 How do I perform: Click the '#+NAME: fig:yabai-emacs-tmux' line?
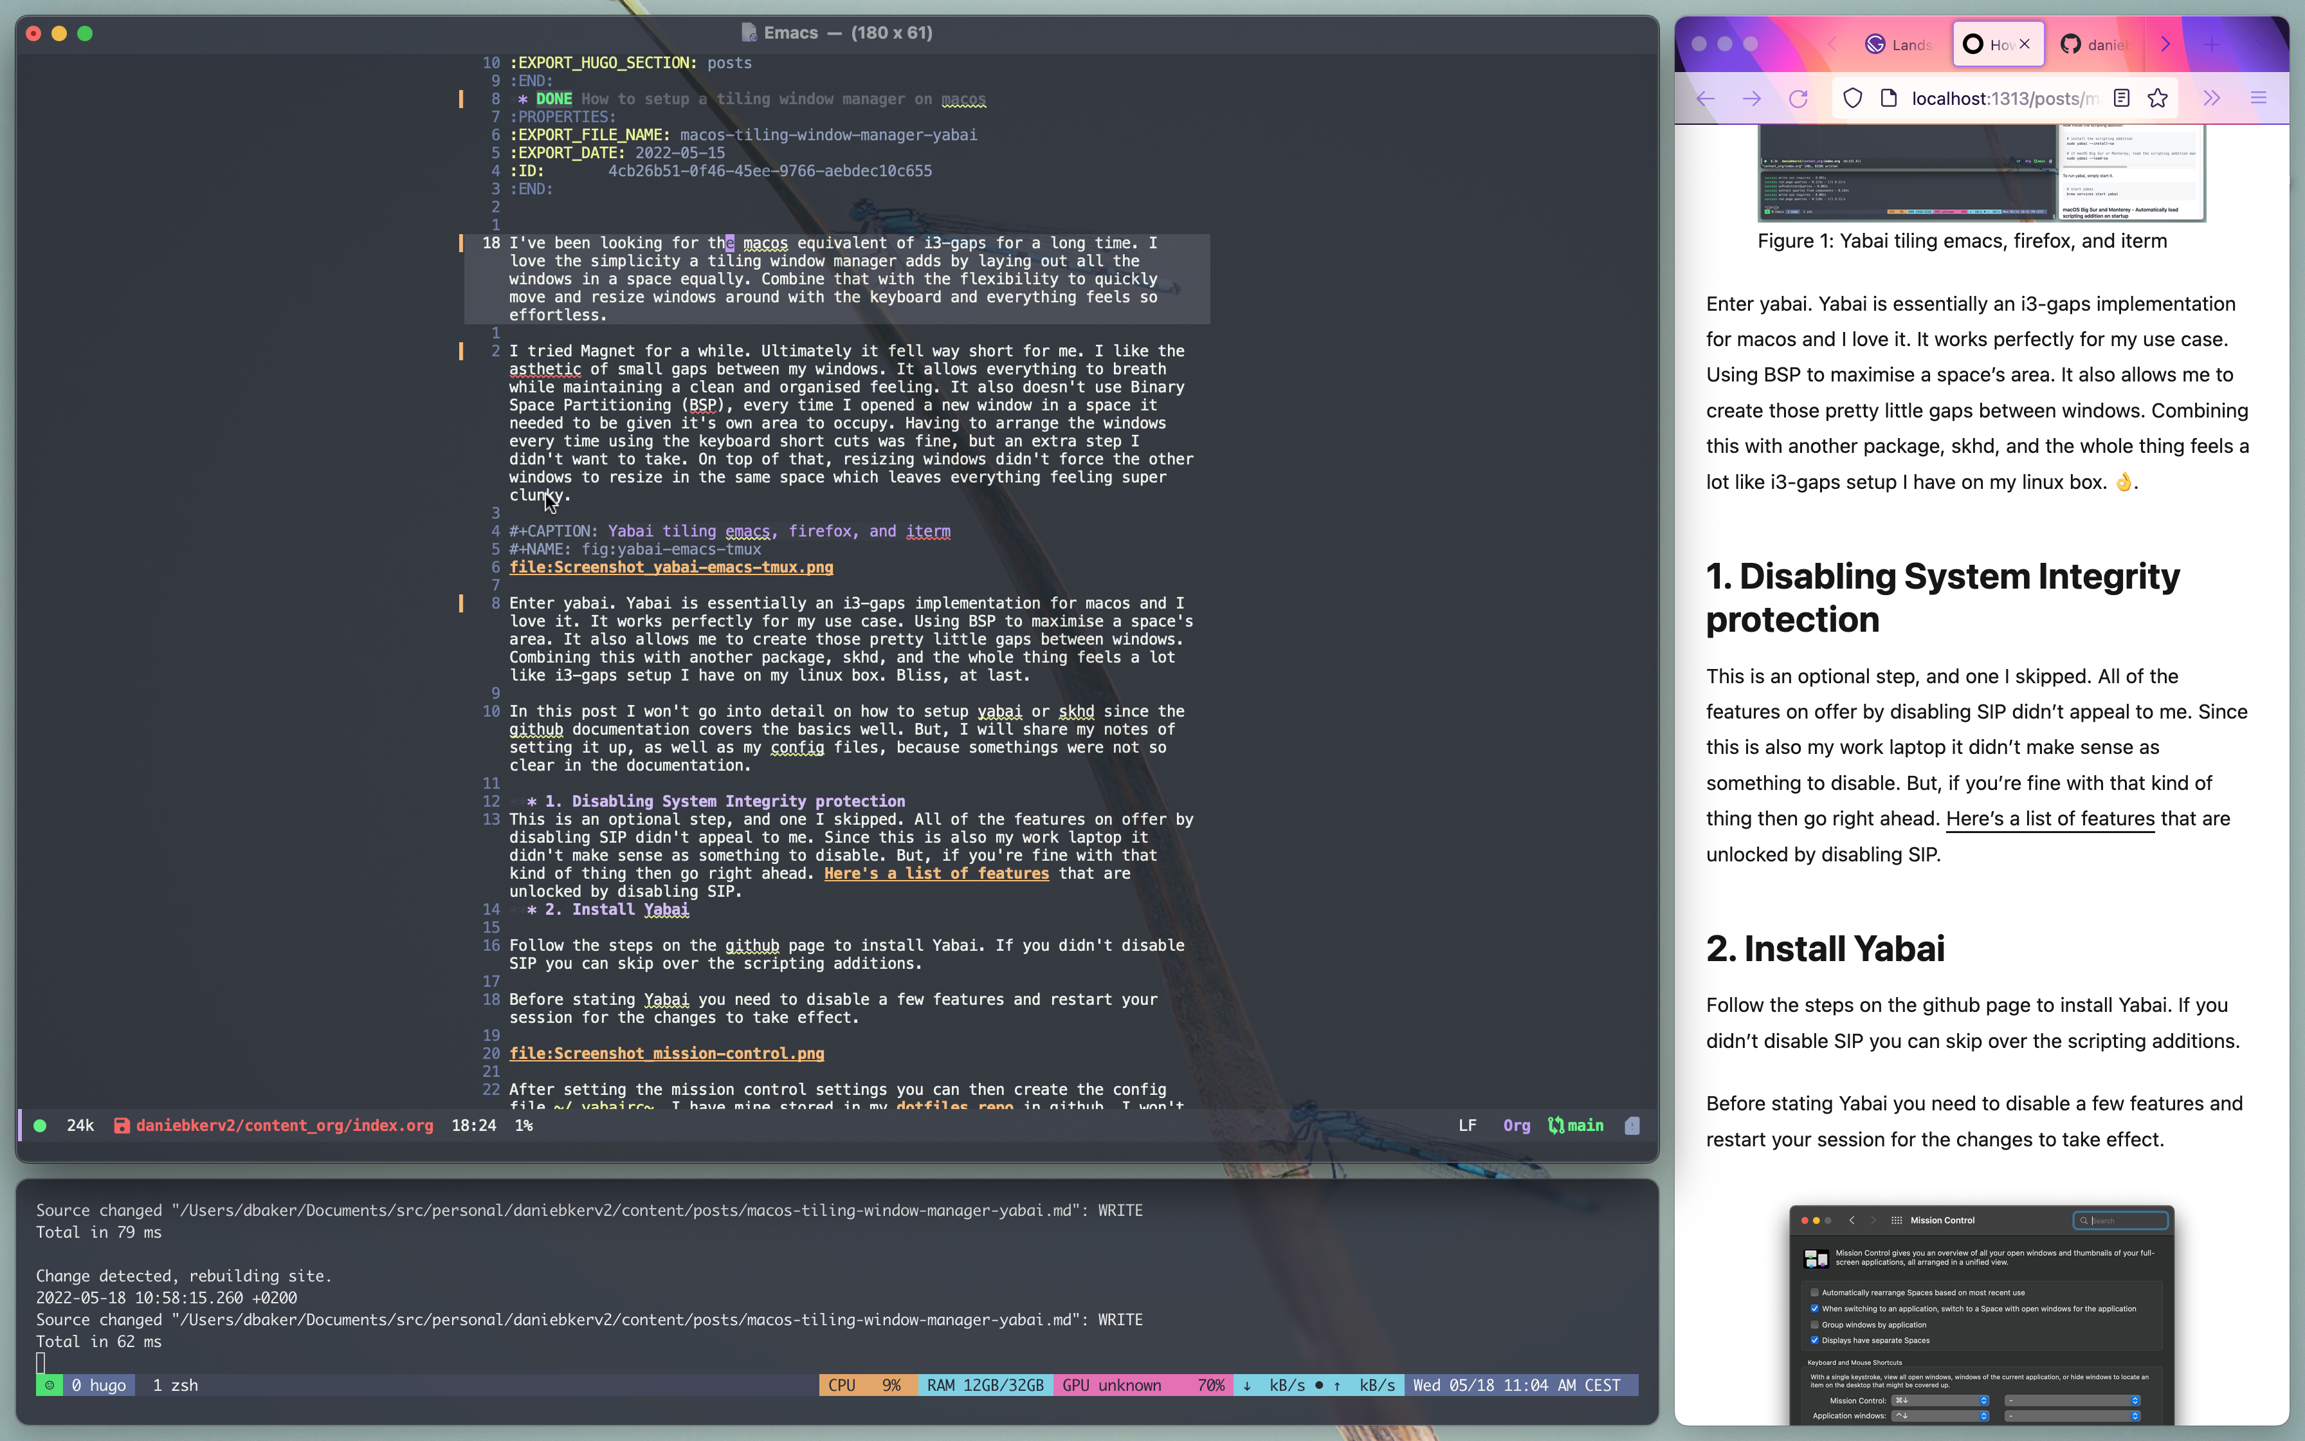[x=634, y=549]
